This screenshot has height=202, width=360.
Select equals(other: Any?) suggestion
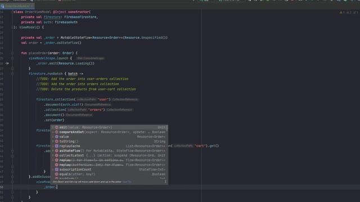point(109,174)
